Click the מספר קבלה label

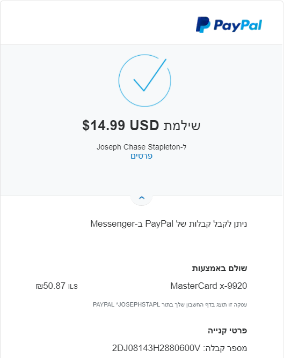[225, 348]
